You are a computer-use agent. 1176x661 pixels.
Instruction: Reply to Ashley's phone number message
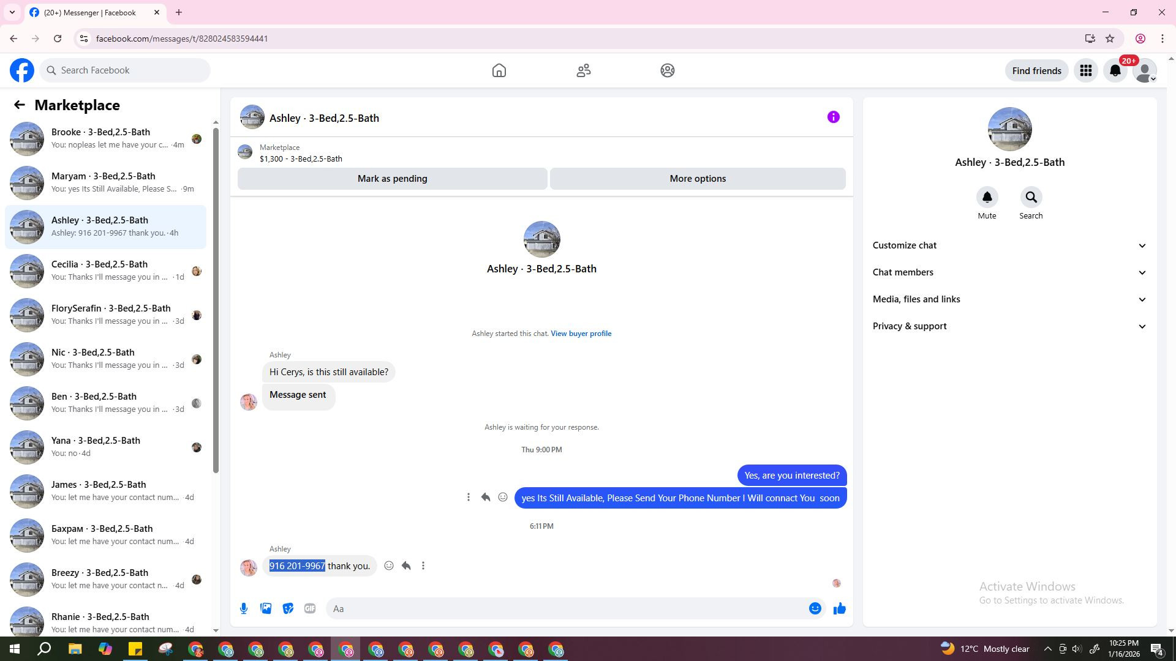[406, 566]
